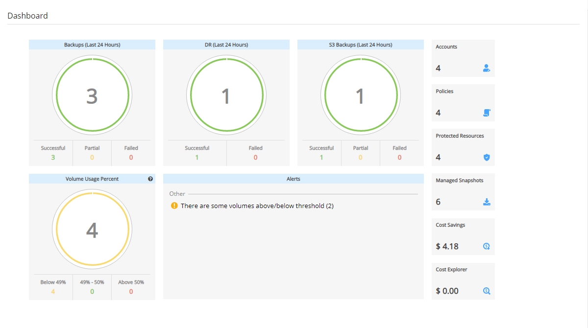The width and height of the screenshot is (588, 328).
Task: Click the Managed Snapshots download icon
Action: pyautogui.click(x=487, y=202)
